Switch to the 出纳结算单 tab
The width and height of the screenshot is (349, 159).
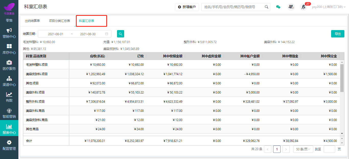tap(32, 21)
